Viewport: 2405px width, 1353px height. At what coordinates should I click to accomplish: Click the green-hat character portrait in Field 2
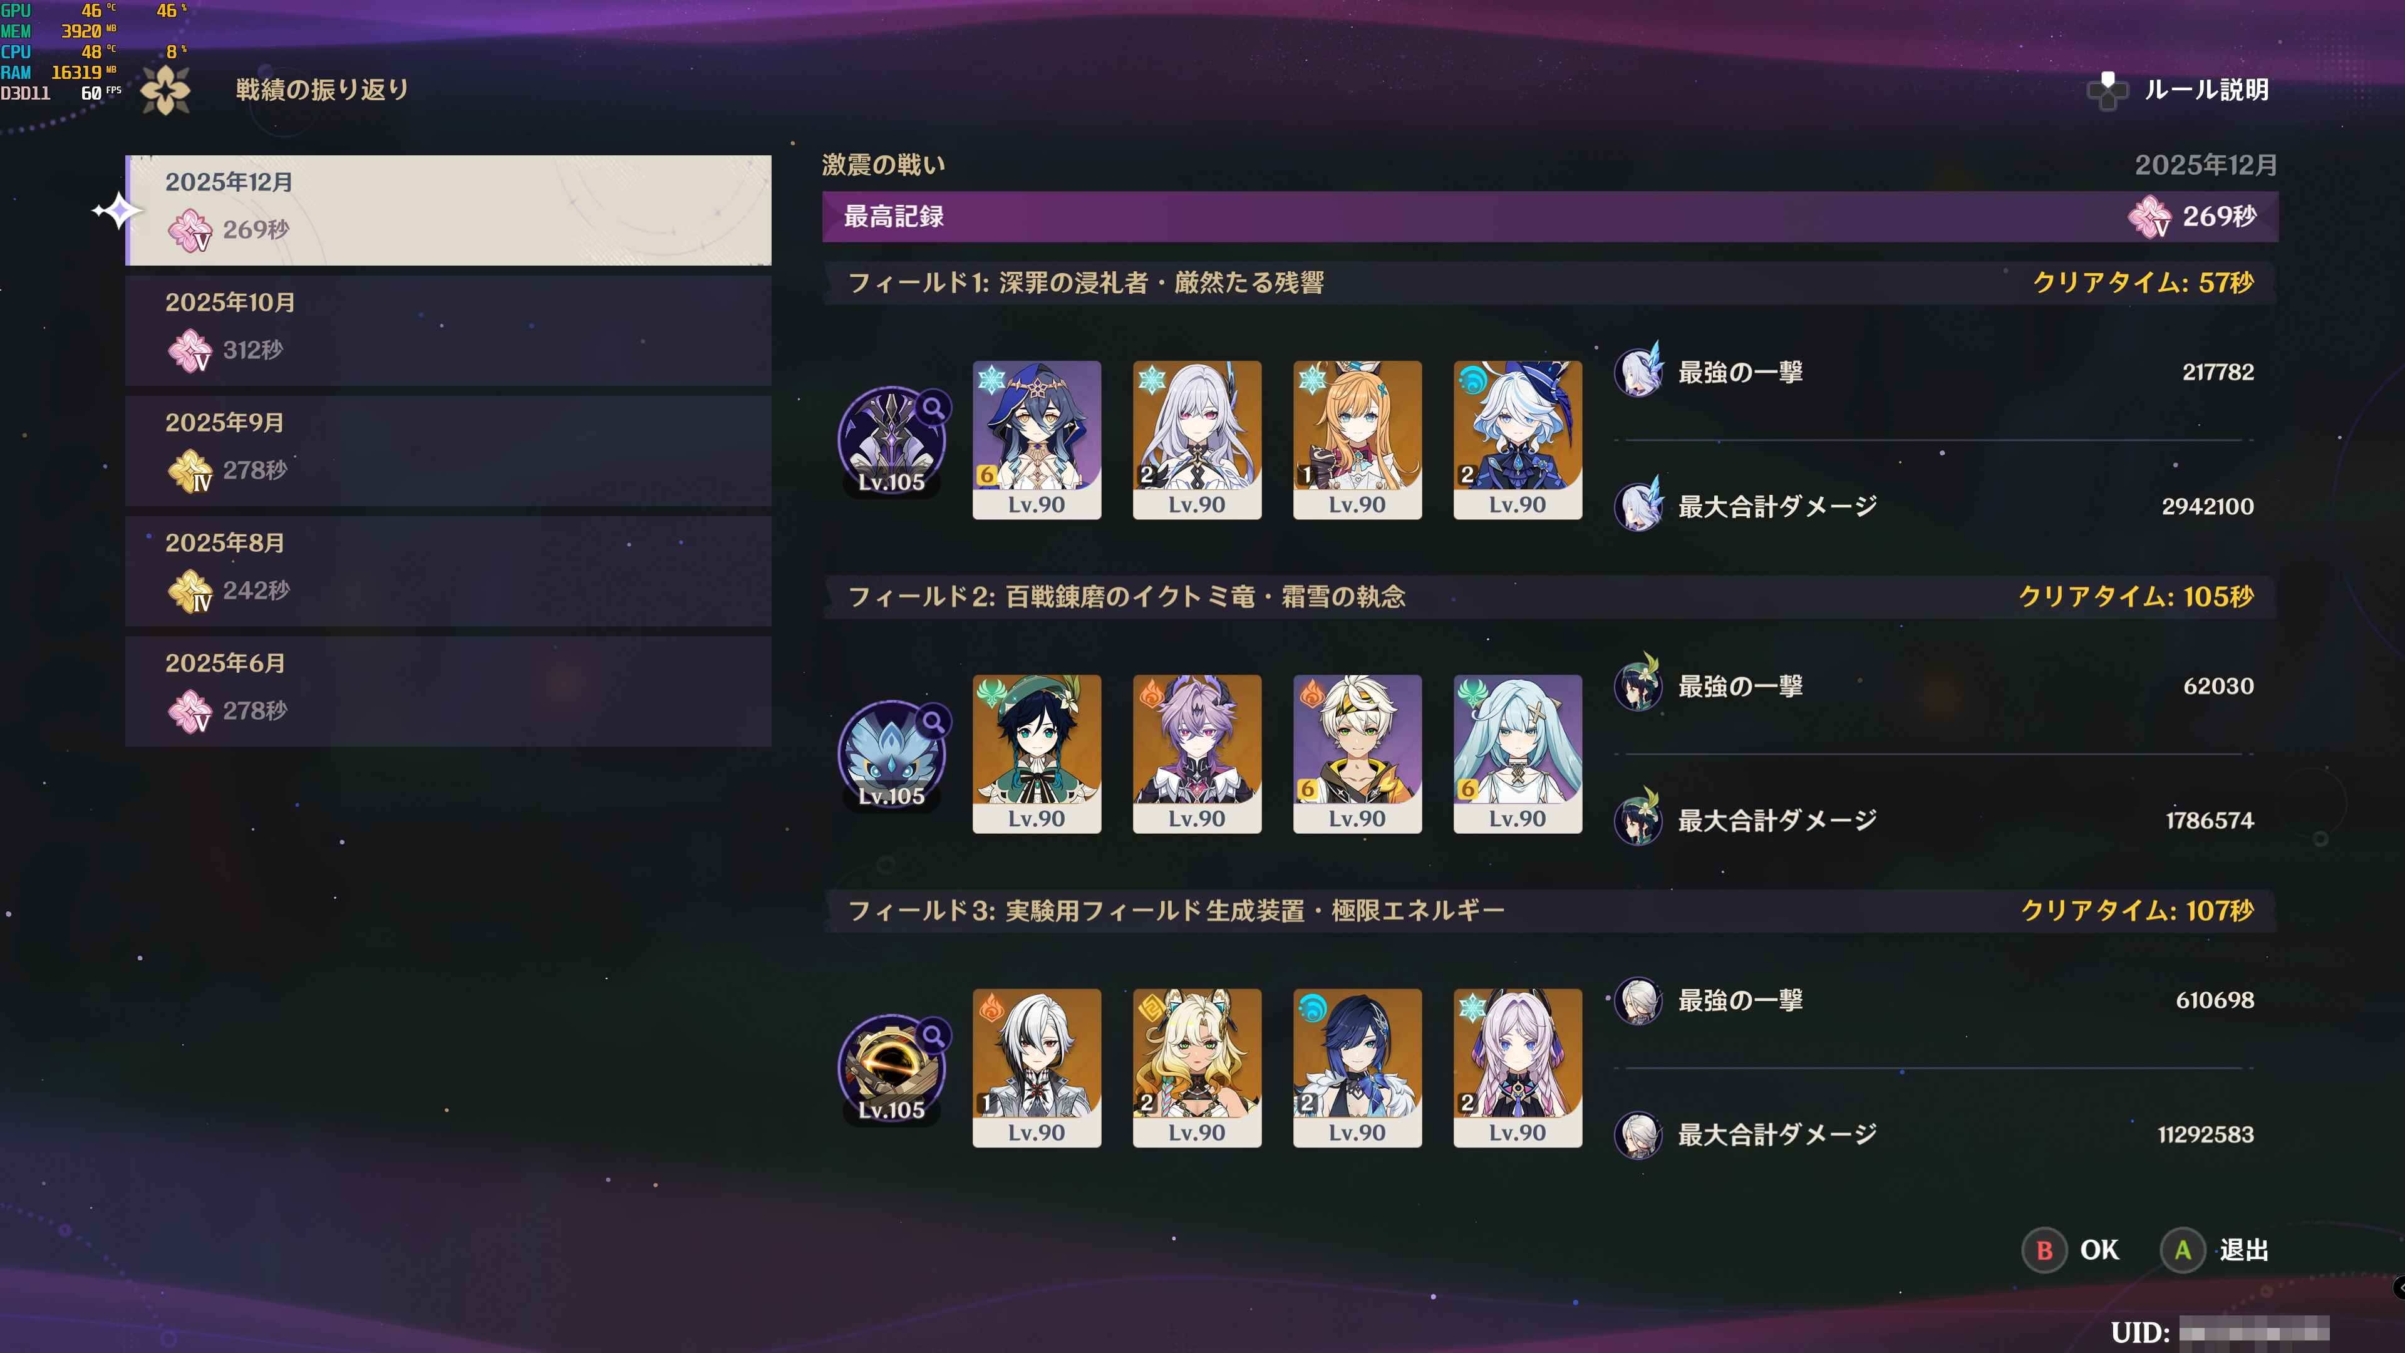[1037, 754]
